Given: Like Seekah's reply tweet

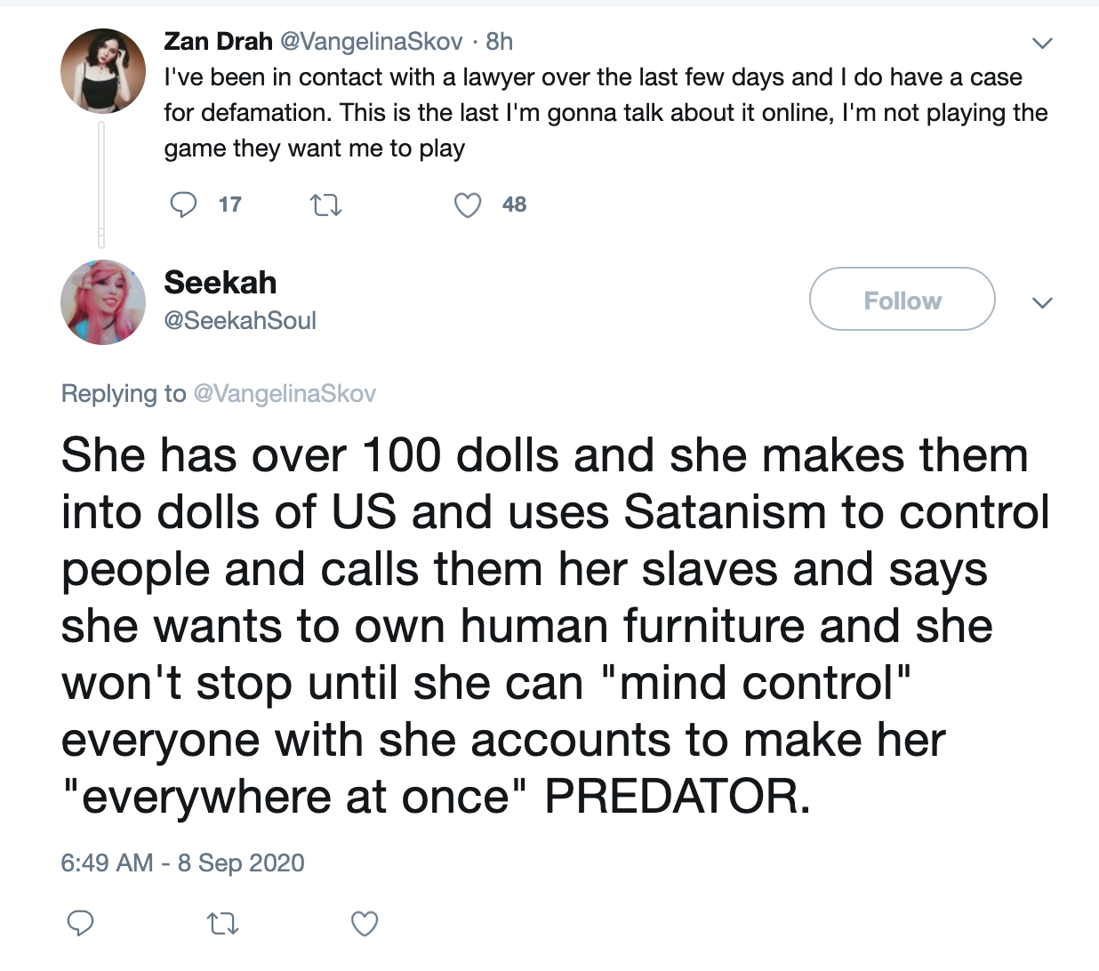Looking at the screenshot, I should [365, 924].
